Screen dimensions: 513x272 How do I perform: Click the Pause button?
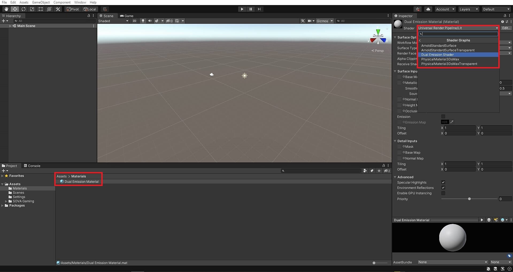pos(250,9)
